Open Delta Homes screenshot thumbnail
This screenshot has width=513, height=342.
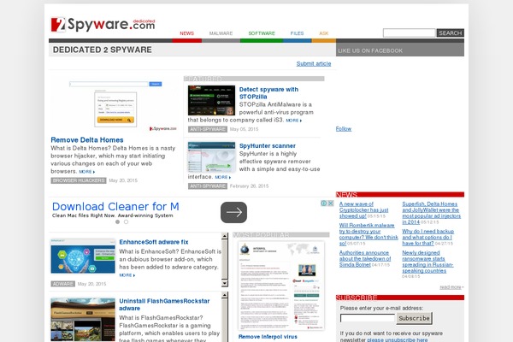pos(115,105)
